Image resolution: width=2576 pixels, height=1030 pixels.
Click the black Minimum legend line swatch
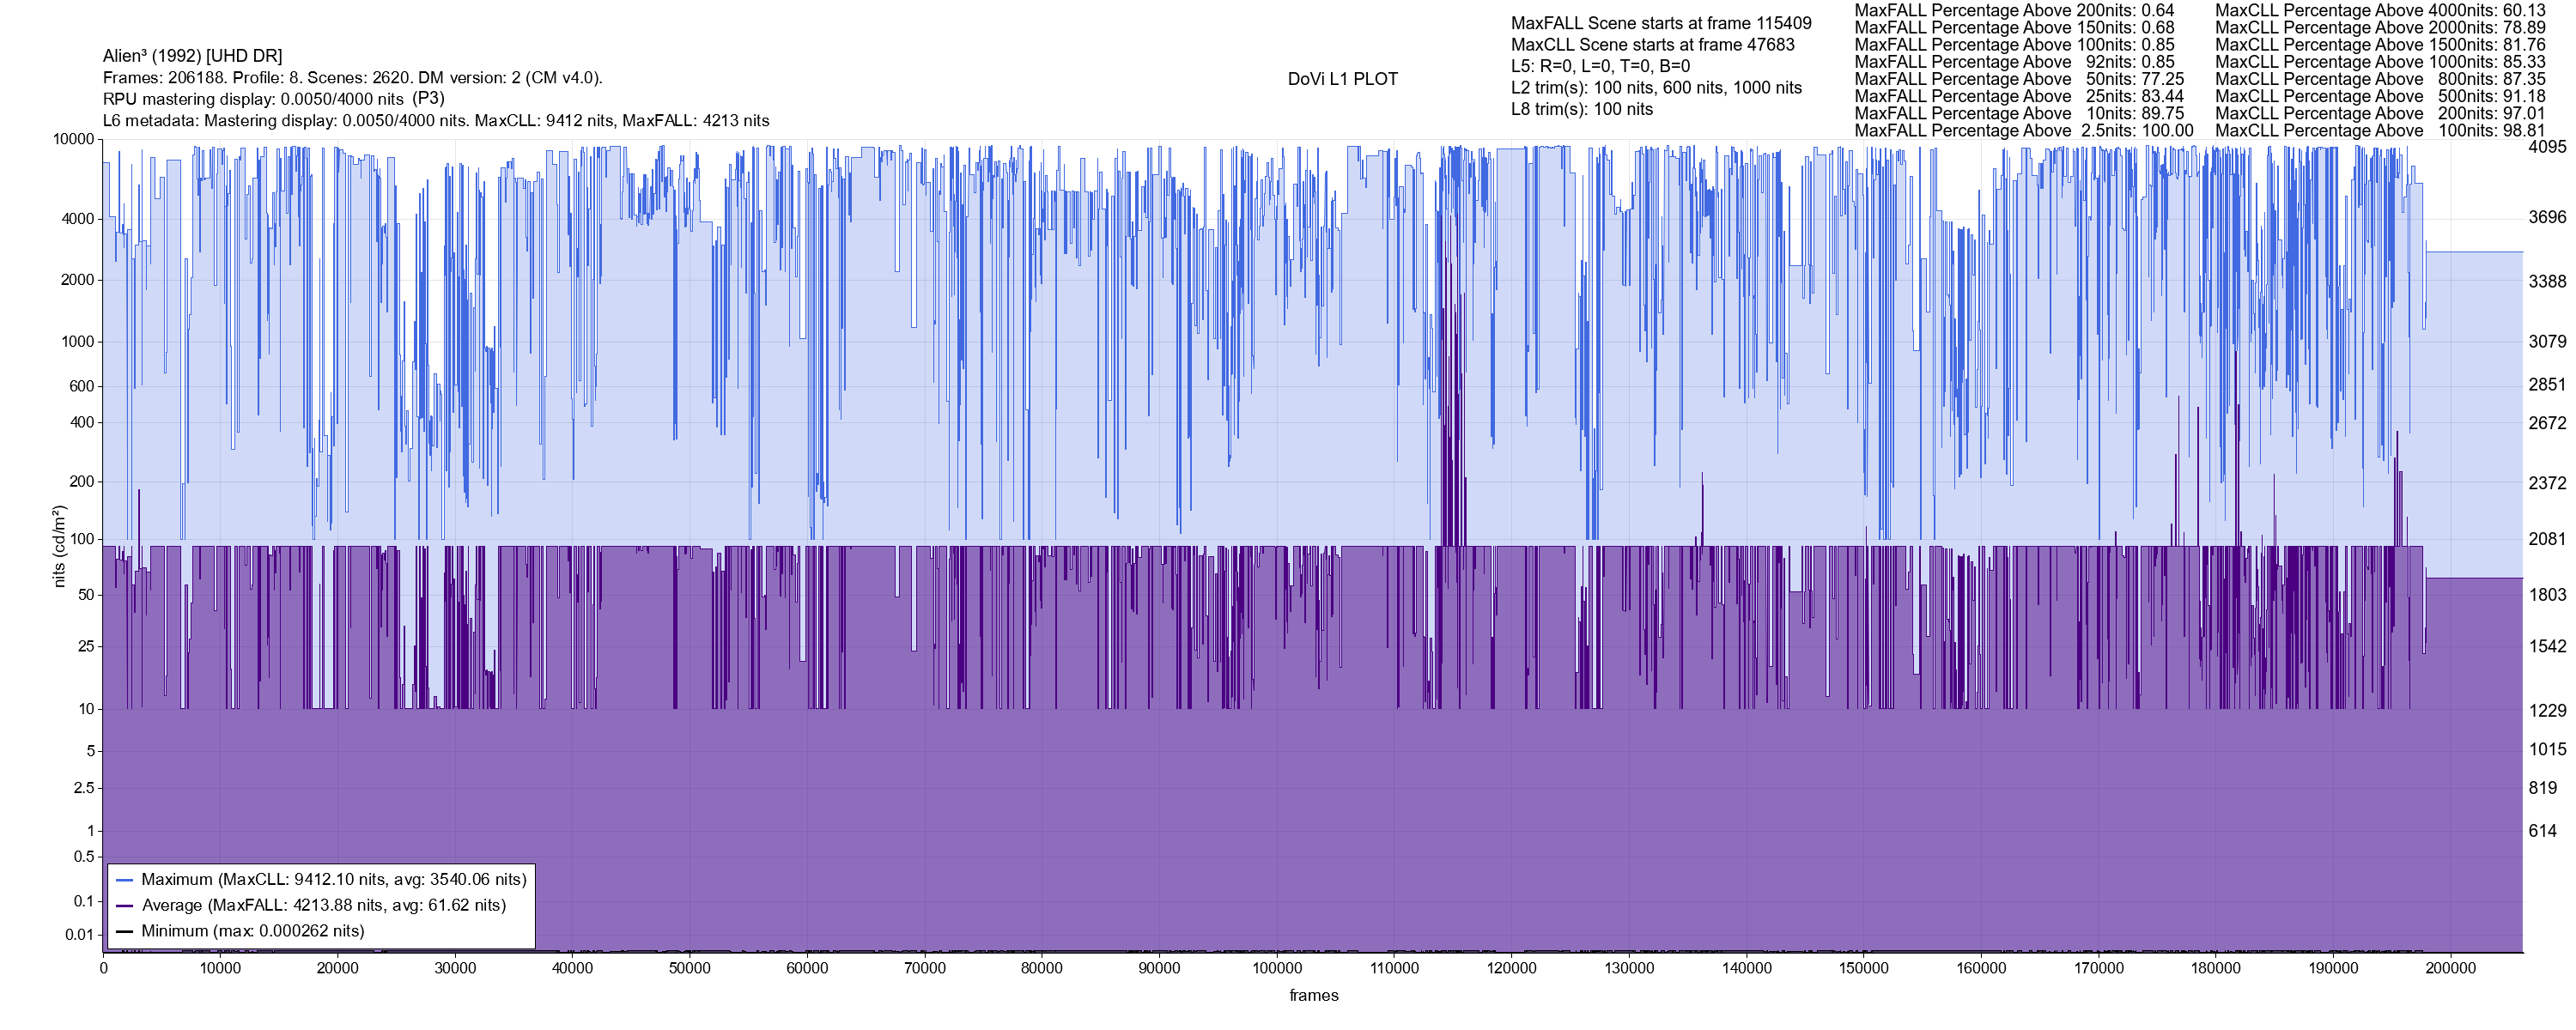click(x=124, y=931)
